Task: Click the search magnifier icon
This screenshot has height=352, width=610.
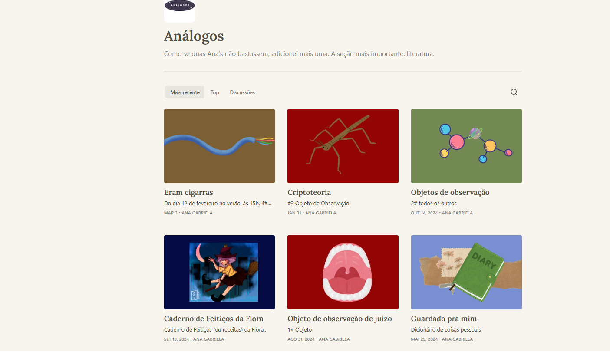Action: pyautogui.click(x=514, y=92)
